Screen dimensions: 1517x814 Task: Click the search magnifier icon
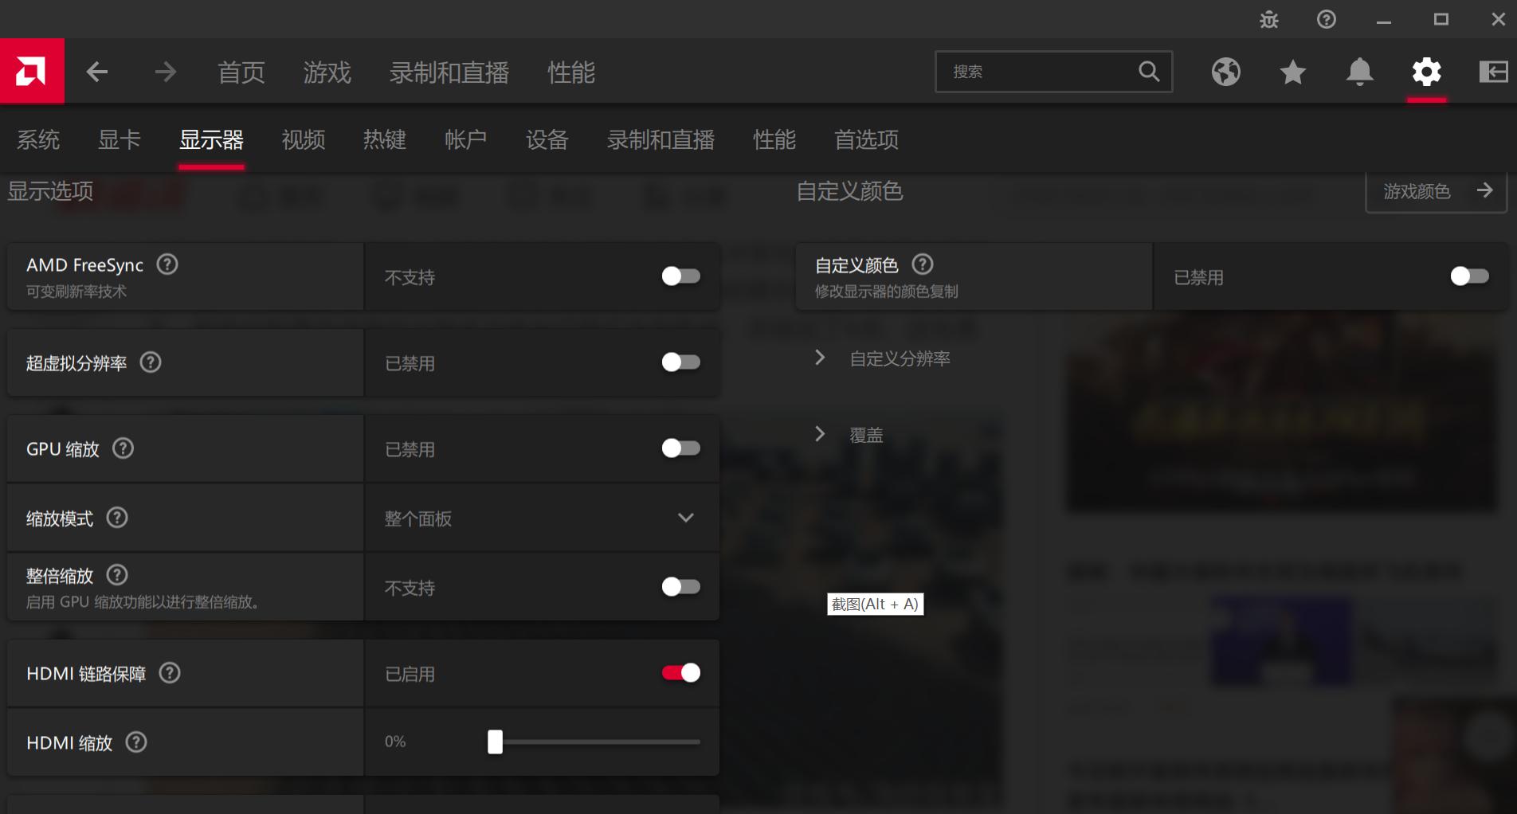[x=1148, y=71]
